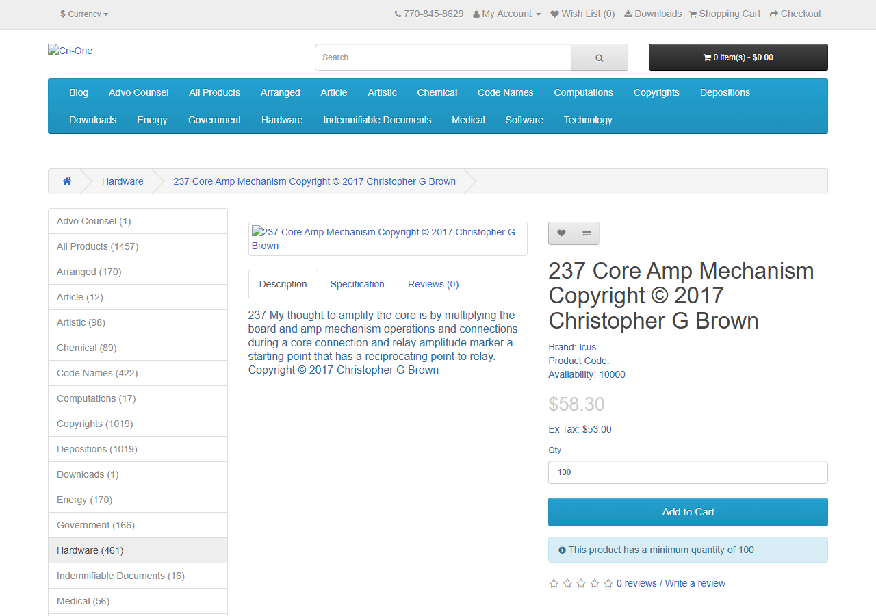Select Government (166) in sidebar
Image resolution: width=876 pixels, height=616 pixels.
pos(138,525)
